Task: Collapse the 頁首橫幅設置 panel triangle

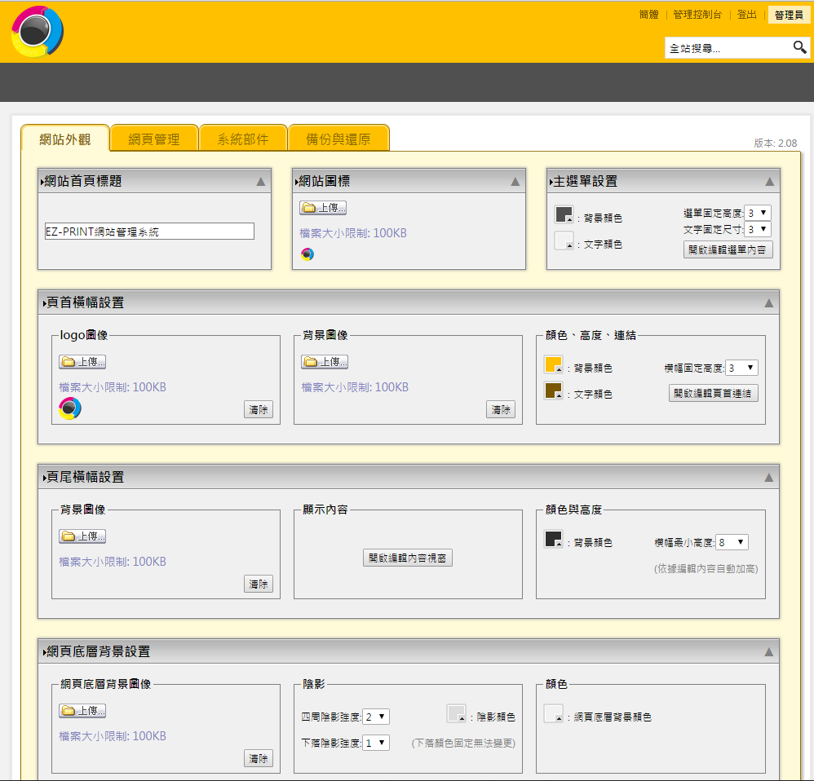Action: 768,302
